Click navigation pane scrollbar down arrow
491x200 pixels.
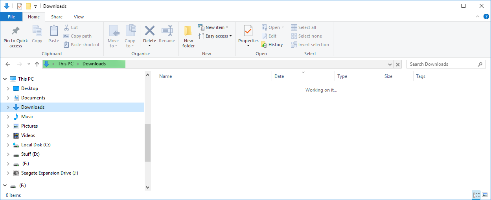(x=148, y=187)
